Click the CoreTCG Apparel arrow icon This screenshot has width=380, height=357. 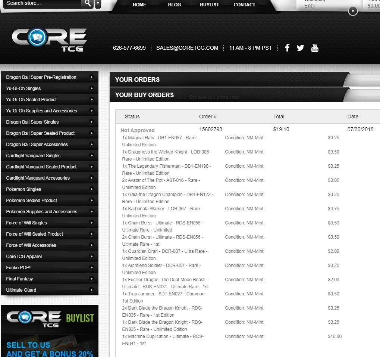tap(92, 256)
